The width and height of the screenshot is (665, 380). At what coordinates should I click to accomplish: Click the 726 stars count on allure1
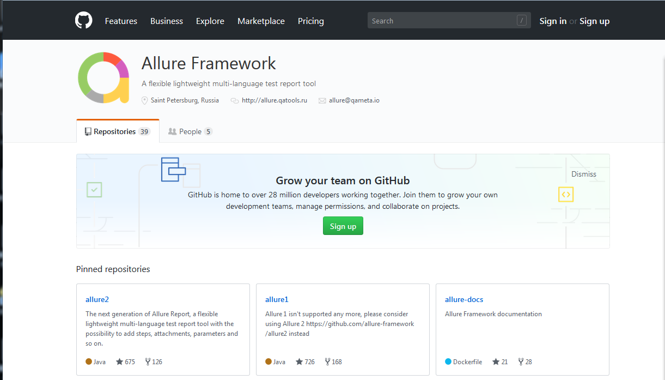[309, 361]
